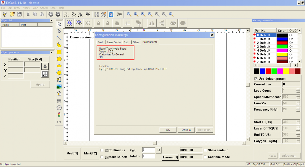The image size is (305, 167).
Task: Toggle Show contour checkbox
Action: tap(205, 150)
